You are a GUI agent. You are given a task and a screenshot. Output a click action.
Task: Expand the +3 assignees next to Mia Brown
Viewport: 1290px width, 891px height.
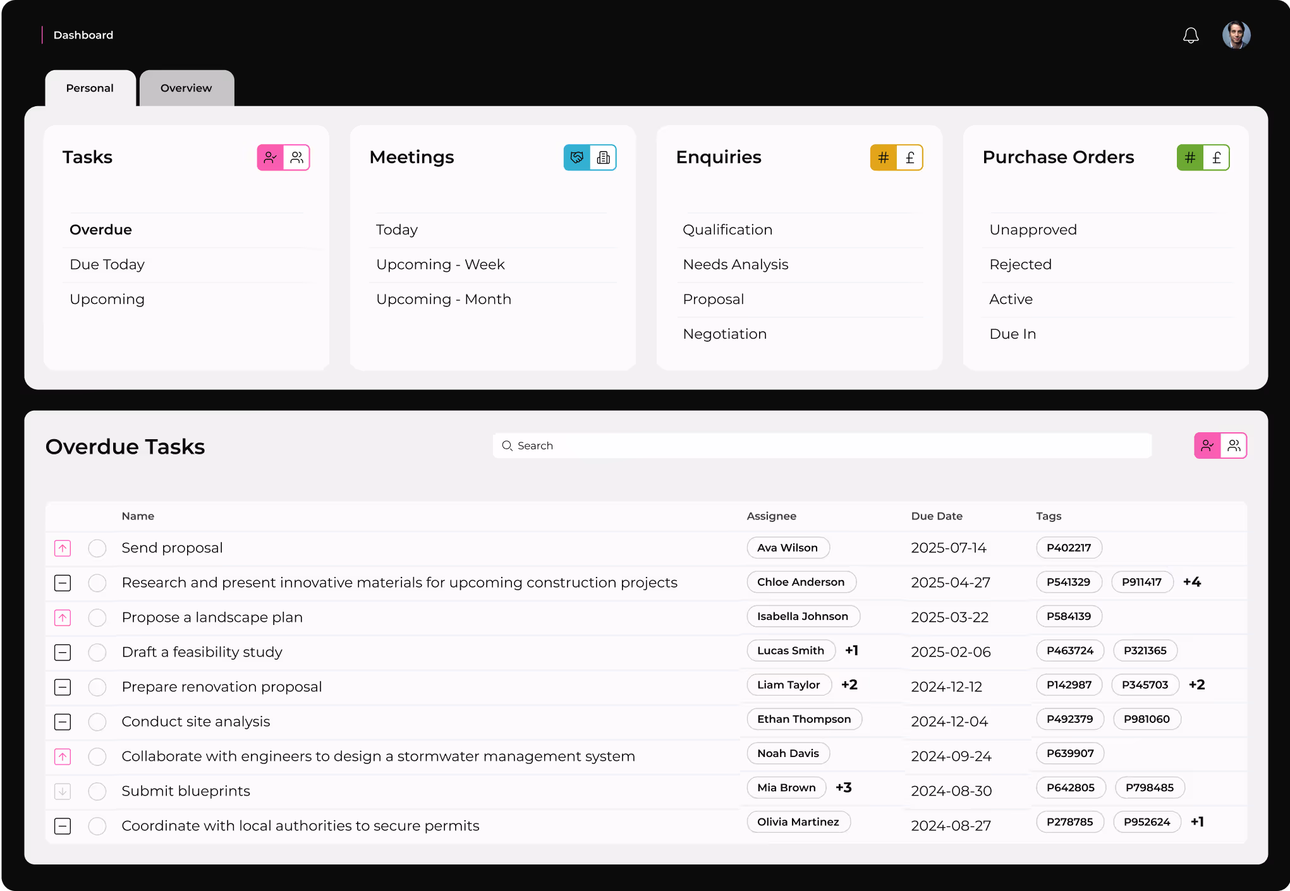coord(844,787)
